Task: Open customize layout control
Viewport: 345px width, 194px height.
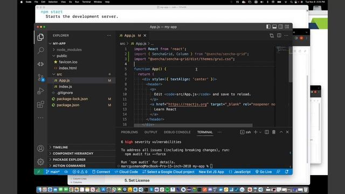Action: [x=287, y=26]
